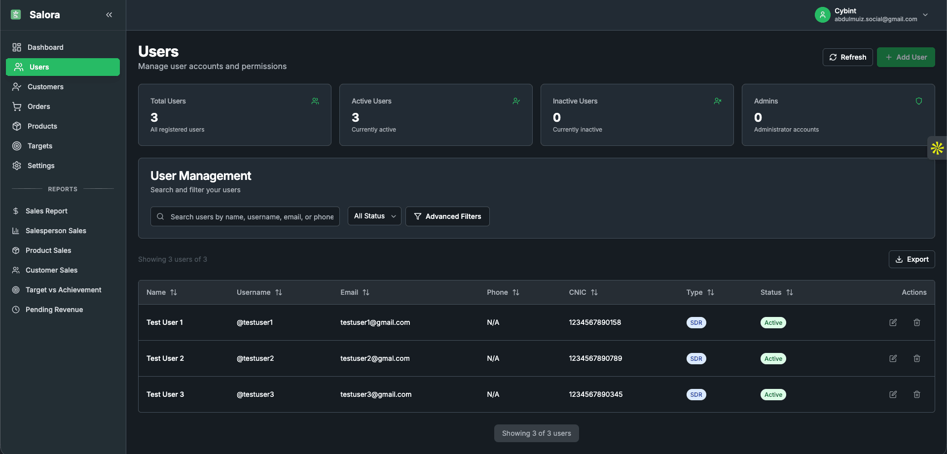Click the floating yellow asterisk widget icon

coord(937,148)
